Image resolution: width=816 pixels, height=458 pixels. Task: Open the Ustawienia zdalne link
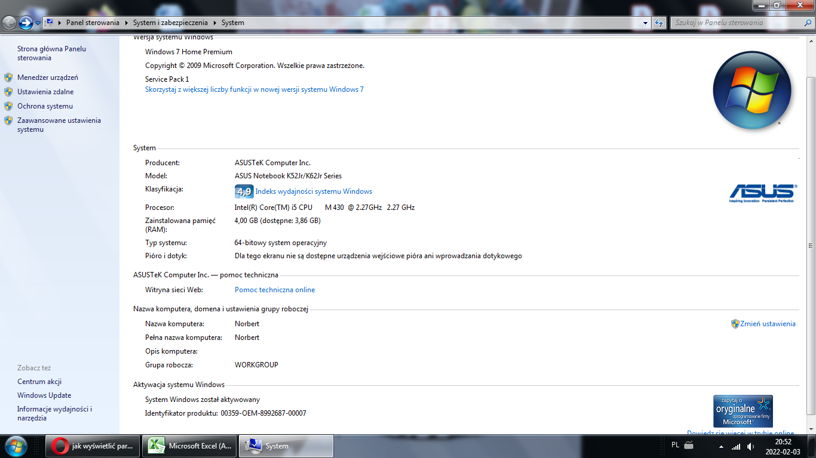coord(45,92)
